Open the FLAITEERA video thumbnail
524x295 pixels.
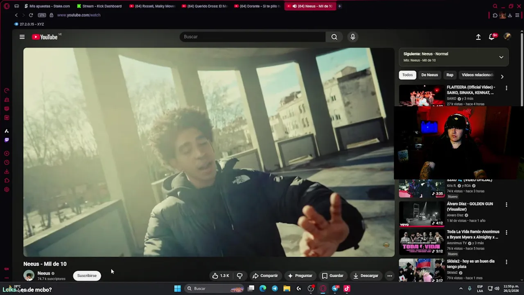pyautogui.click(x=422, y=95)
